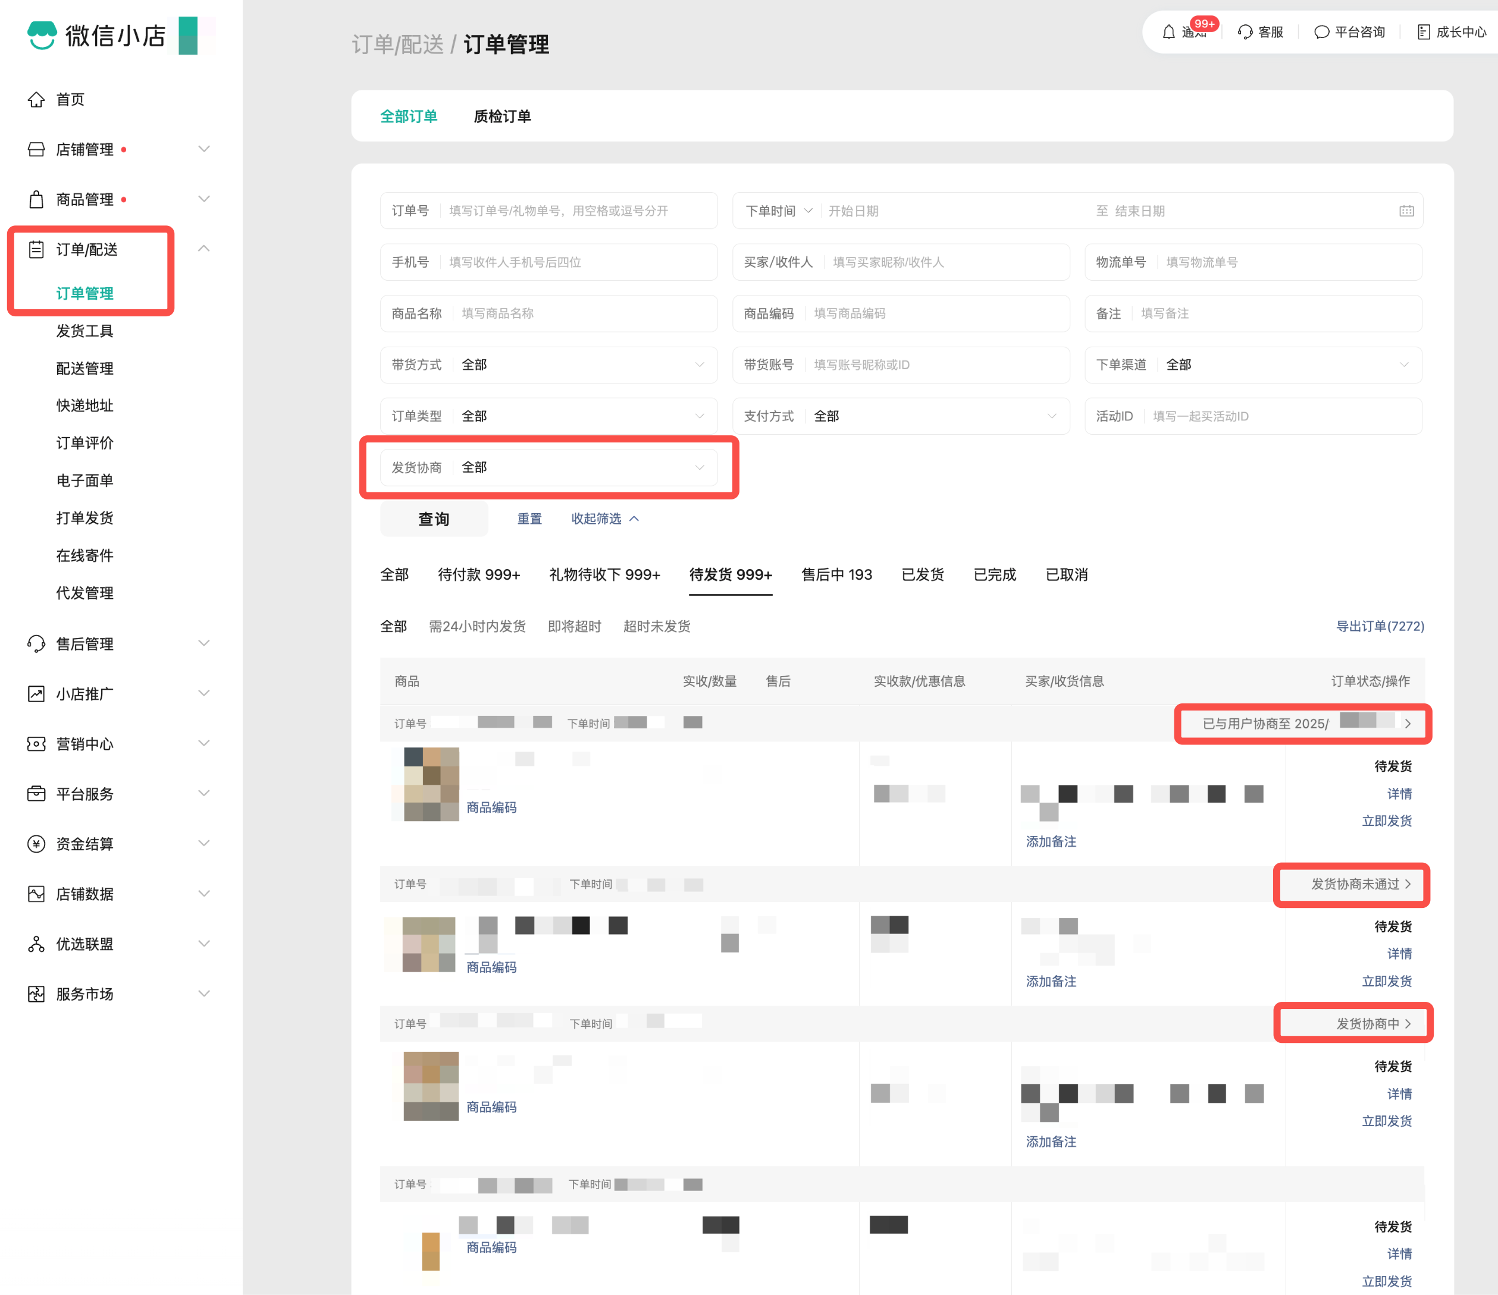1498x1295 pixels.
Task: Expand the 售后管理 sidebar menu
Action: coord(204,643)
